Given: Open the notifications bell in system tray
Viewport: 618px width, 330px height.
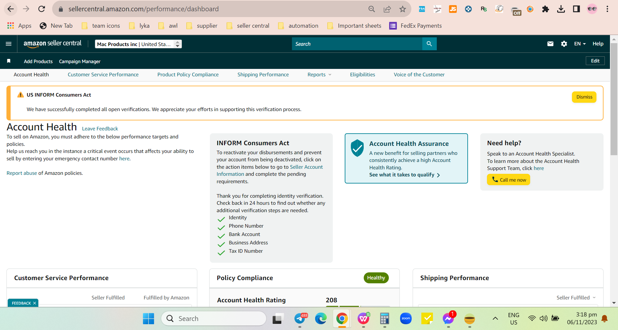Looking at the screenshot, I should [x=605, y=319].
